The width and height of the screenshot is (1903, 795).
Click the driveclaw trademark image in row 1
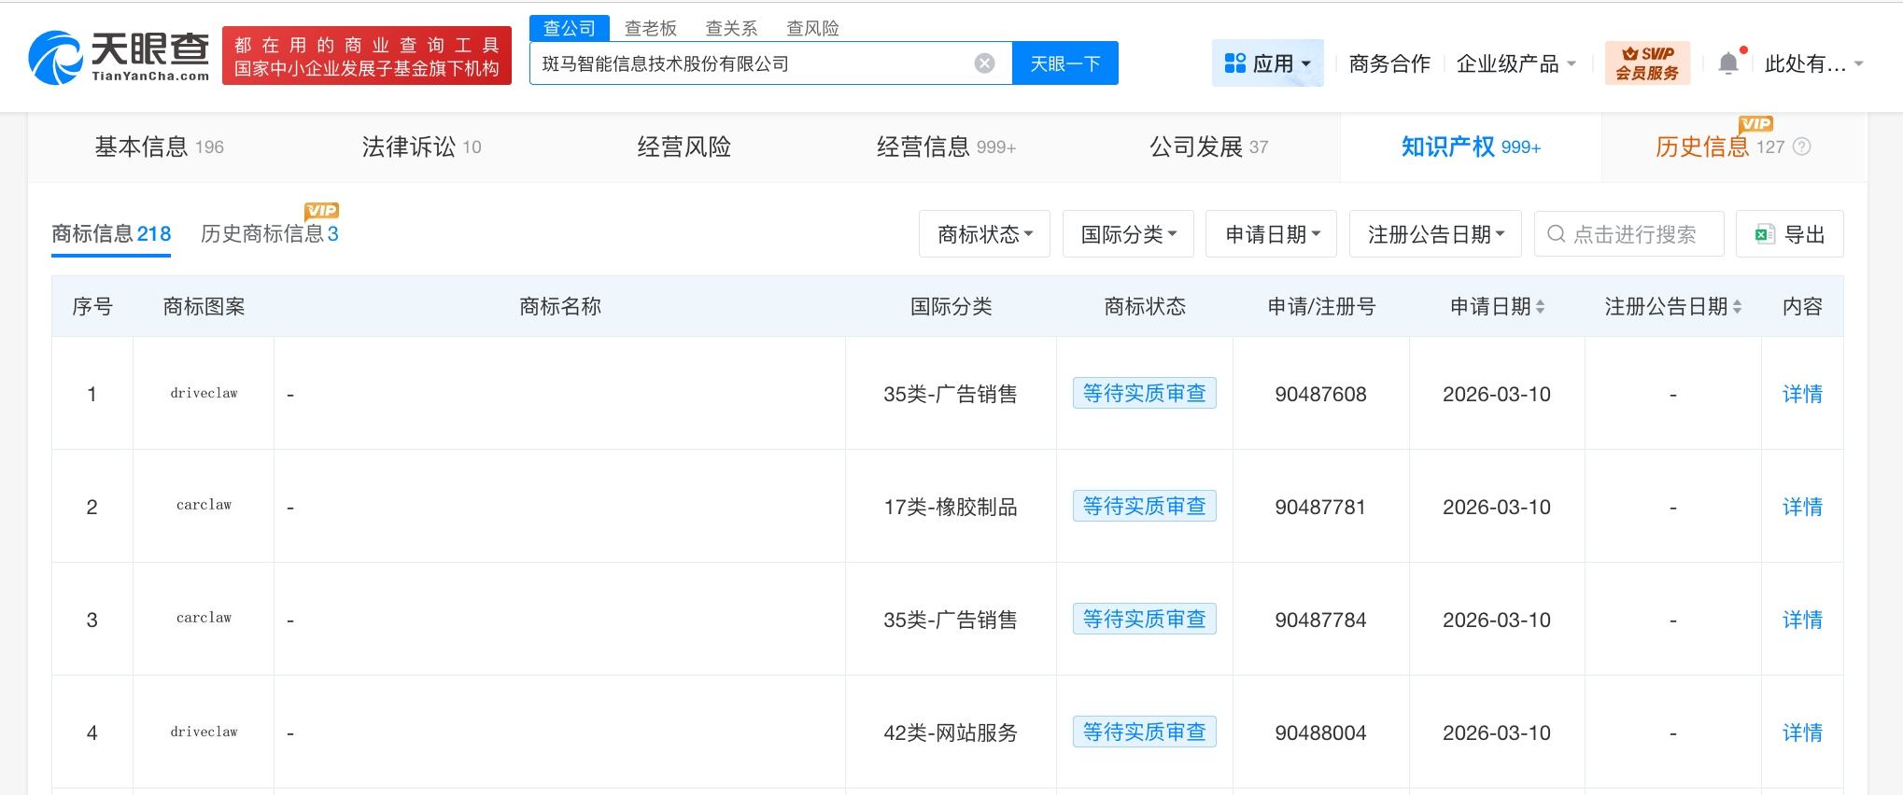(x=204, y=394)
